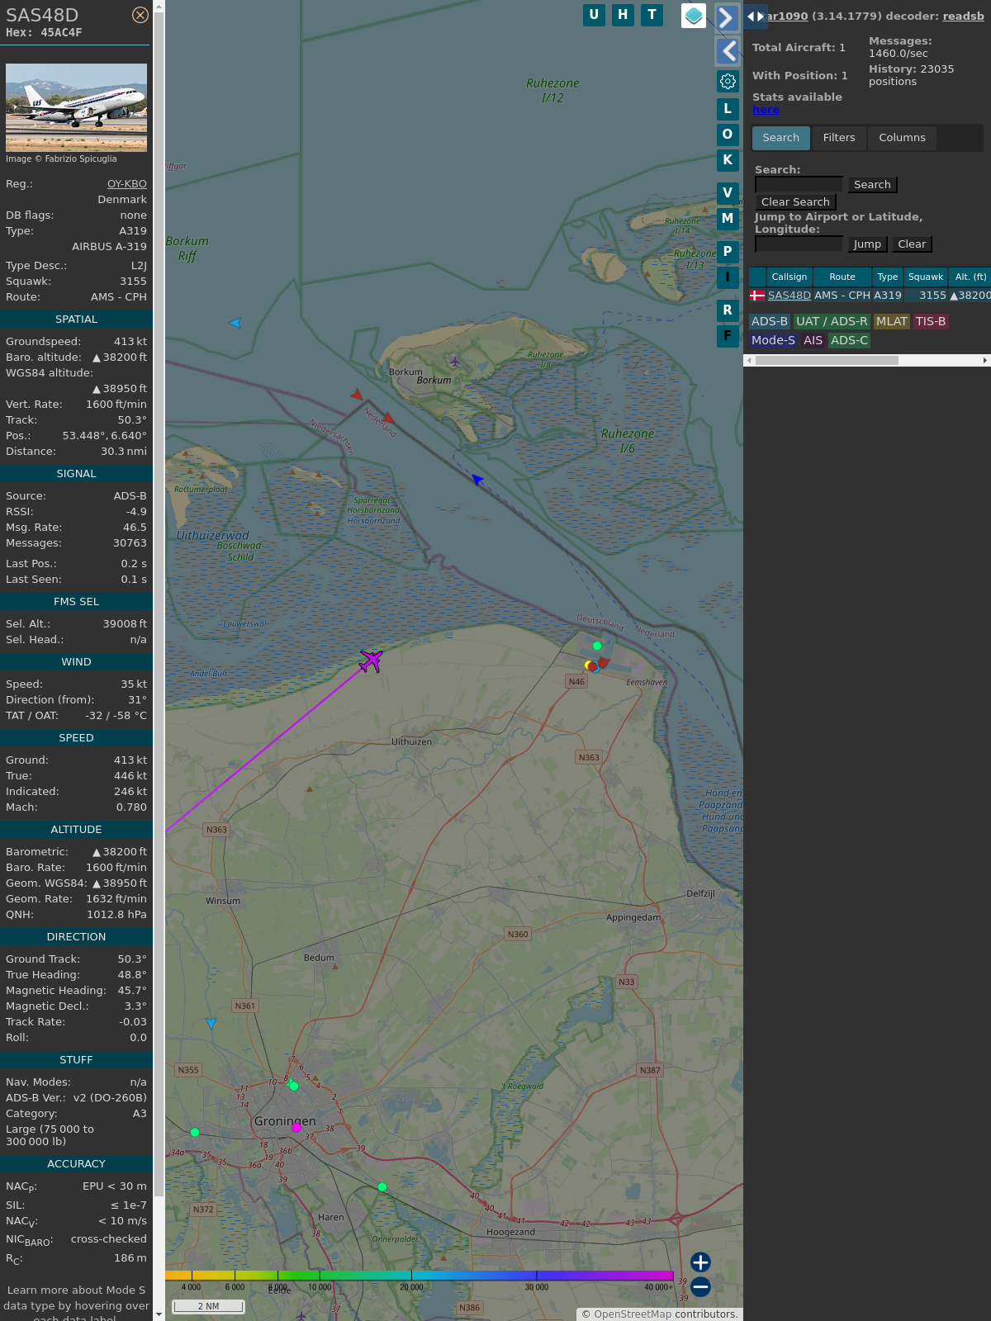Zoom out on the map
This screenshot has height=1321, width=991.
click(x=700, y=1286)
